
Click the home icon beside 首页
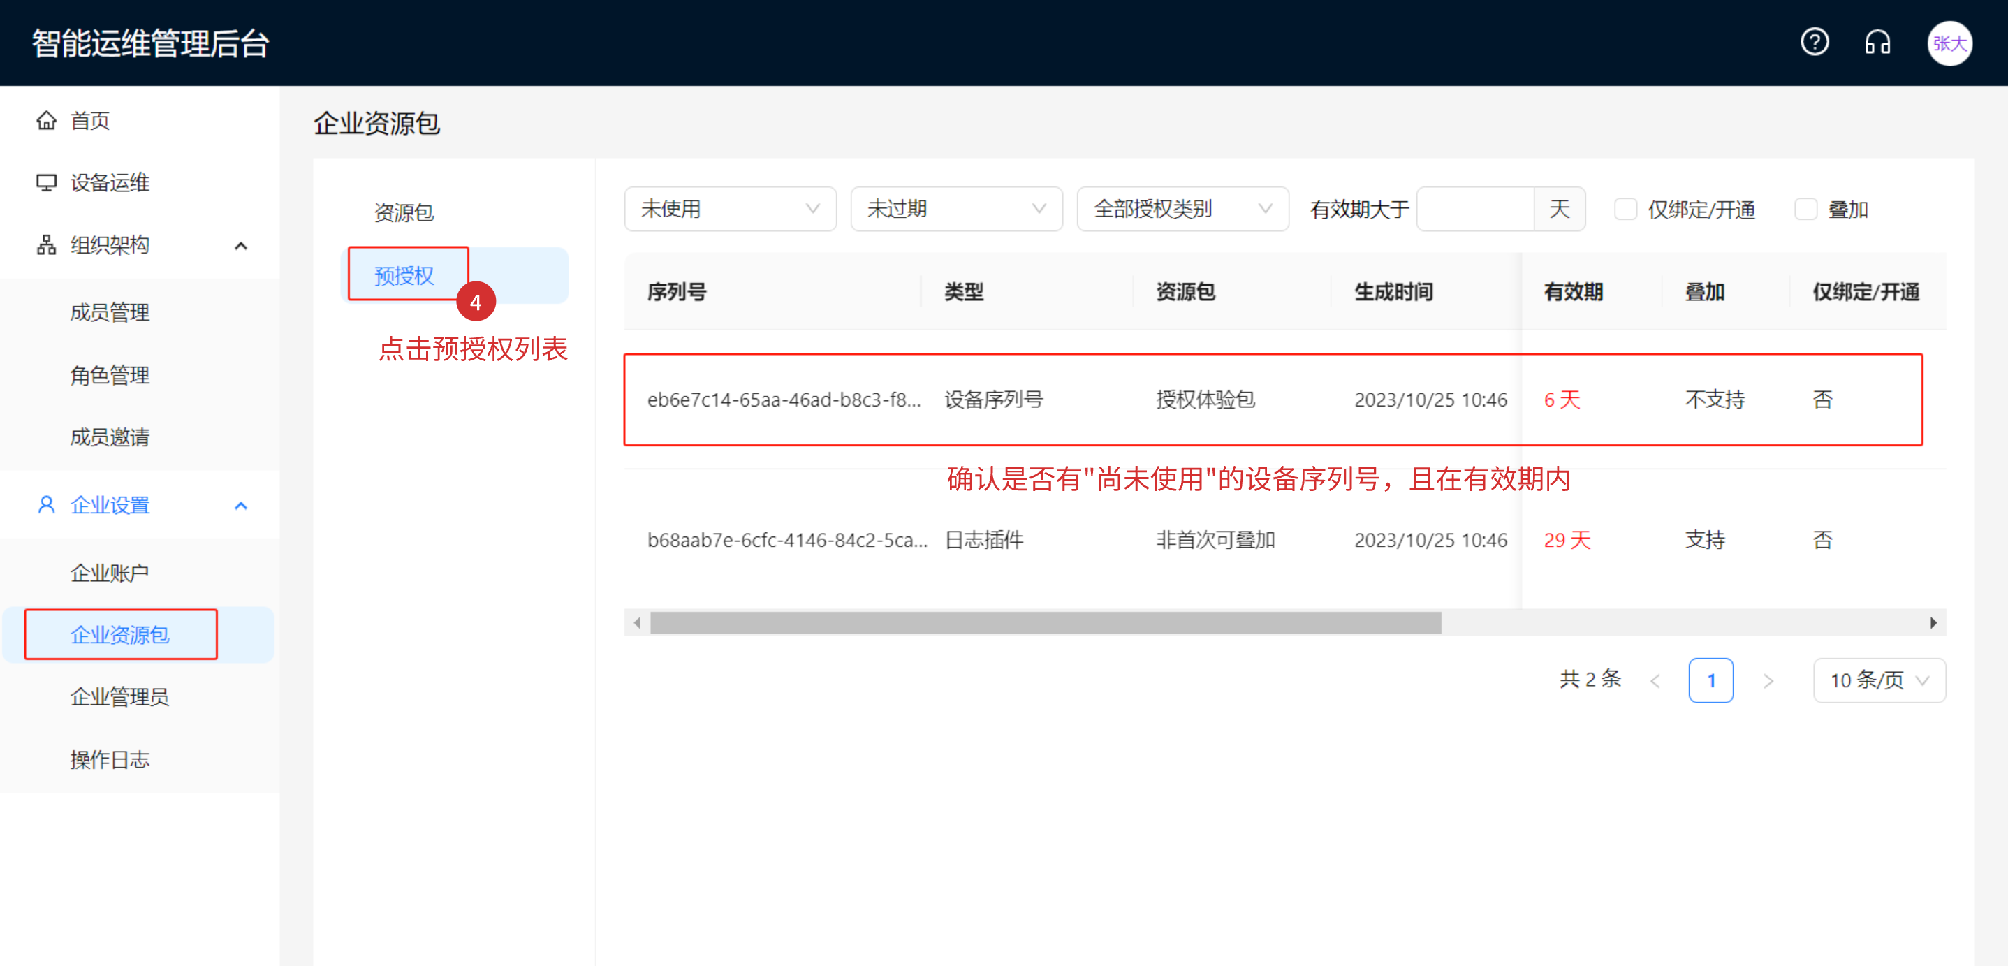tap(47, 120)
